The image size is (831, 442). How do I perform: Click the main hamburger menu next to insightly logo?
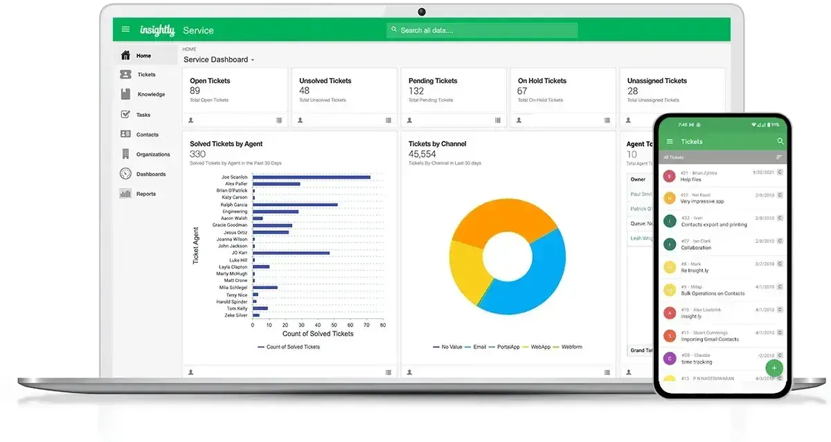pyautogui.click(x=125, y=29)
